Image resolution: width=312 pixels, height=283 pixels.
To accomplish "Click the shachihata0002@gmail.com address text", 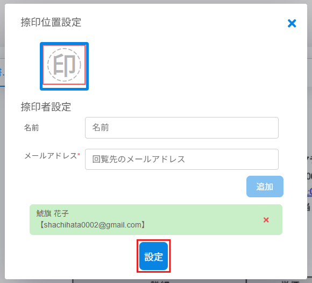I will 93,225.
